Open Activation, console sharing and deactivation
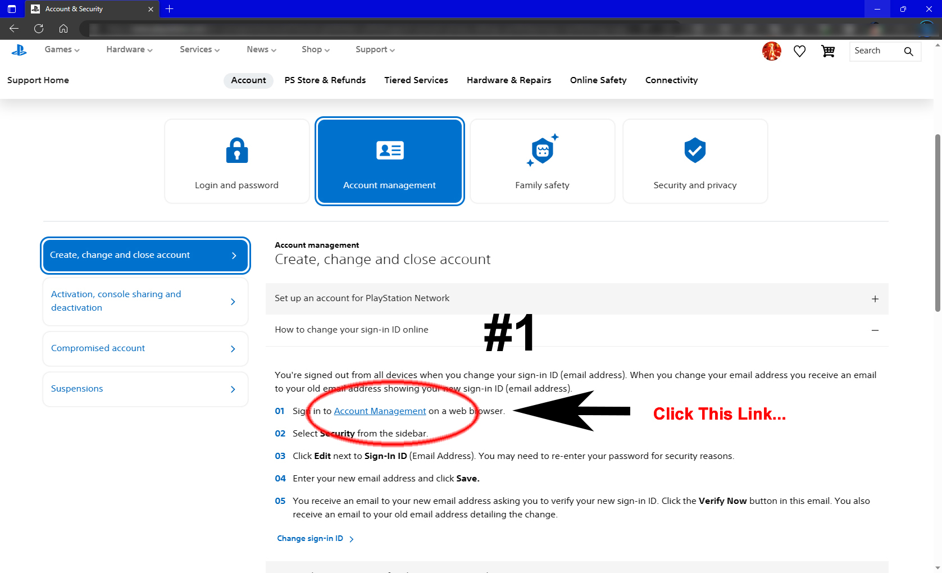The image size is (942, 573). click(145, 302)
